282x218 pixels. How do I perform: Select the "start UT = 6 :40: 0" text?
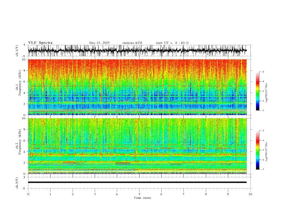pyautogui.click(x=172, y=43)
